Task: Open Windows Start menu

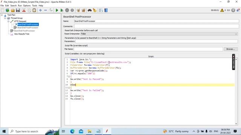Action: coord(4,131)
